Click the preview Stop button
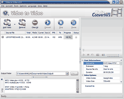 pos(92,55)
